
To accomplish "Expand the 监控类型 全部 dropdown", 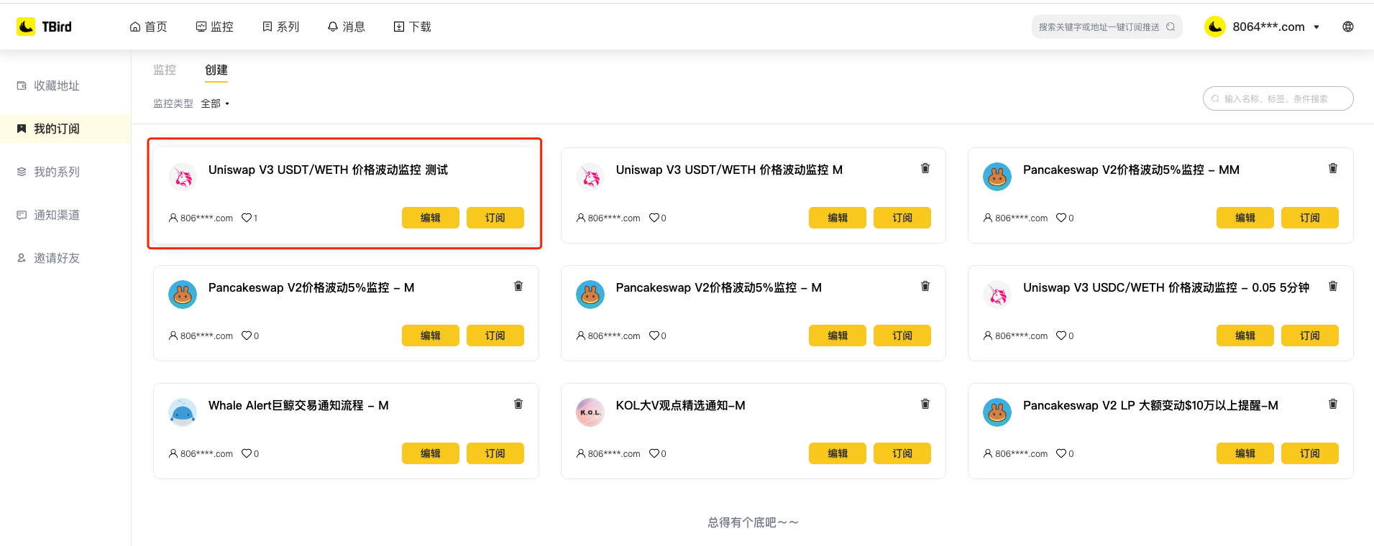I will [215, 103].
